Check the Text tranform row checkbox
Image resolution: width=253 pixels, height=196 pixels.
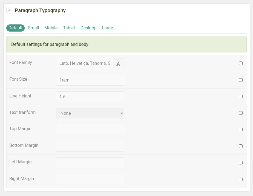click(x=241, y=113)
